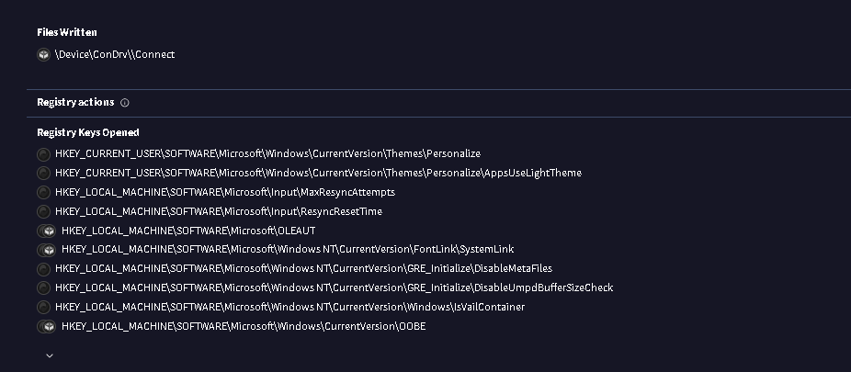Click the circle icon beside the IsVailContainer key
This screenshot has width=851, height=372.
(x=43, y=308)
